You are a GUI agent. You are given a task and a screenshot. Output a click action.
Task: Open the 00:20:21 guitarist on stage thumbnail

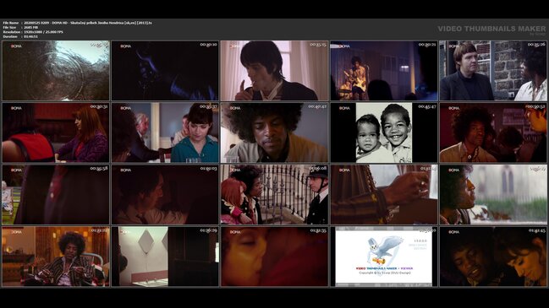(384, 71)
